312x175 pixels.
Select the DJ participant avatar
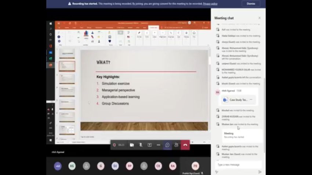pyautogui.click(x=115, y=166)
